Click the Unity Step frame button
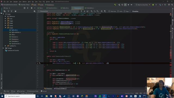Viewport: 174px width, 98px height. 132,5
